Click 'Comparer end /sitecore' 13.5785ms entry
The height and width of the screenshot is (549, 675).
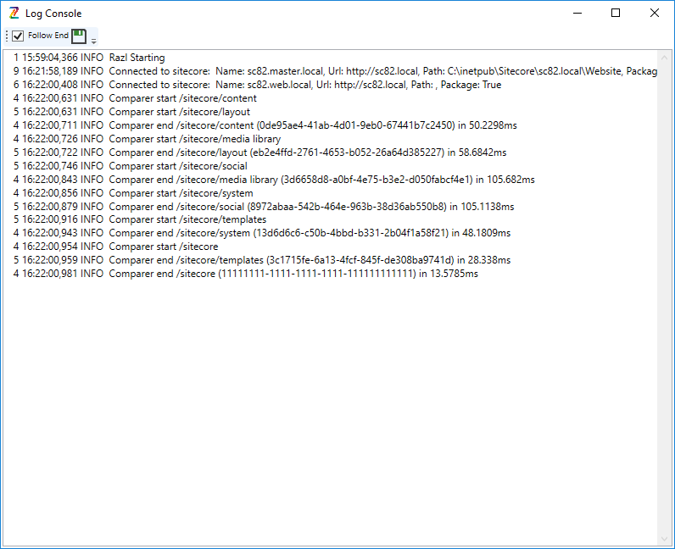245,274
